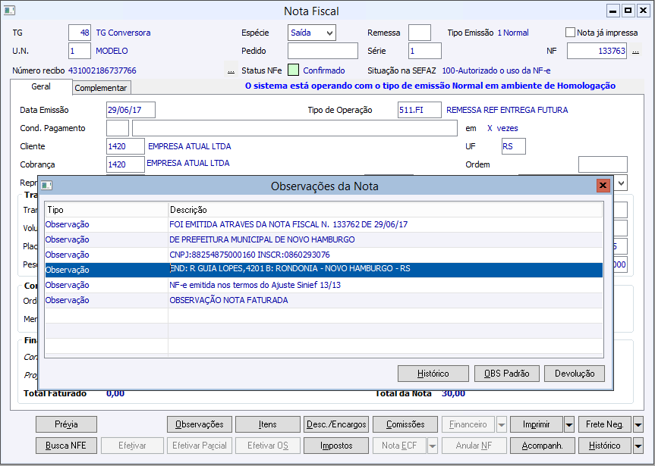655x466 pixels.
Task: Click the Data Emissão field 29/06/17
Action: click(x=131, y=110)
